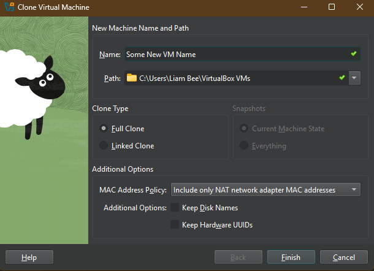Expand the Path dropdown arrow
374x271 pixels.
(x=355, y=78)
